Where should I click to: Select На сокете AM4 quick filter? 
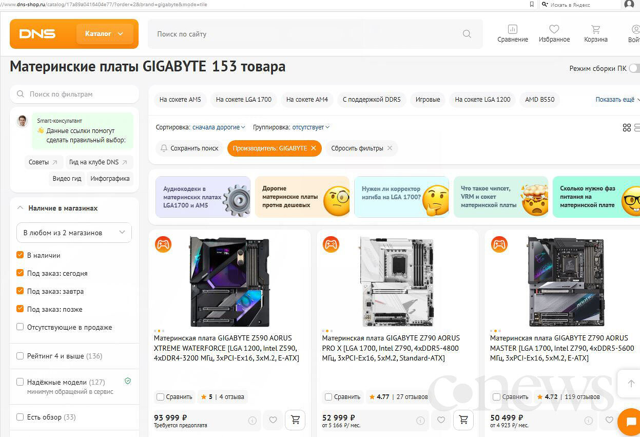tap(307, 100)
